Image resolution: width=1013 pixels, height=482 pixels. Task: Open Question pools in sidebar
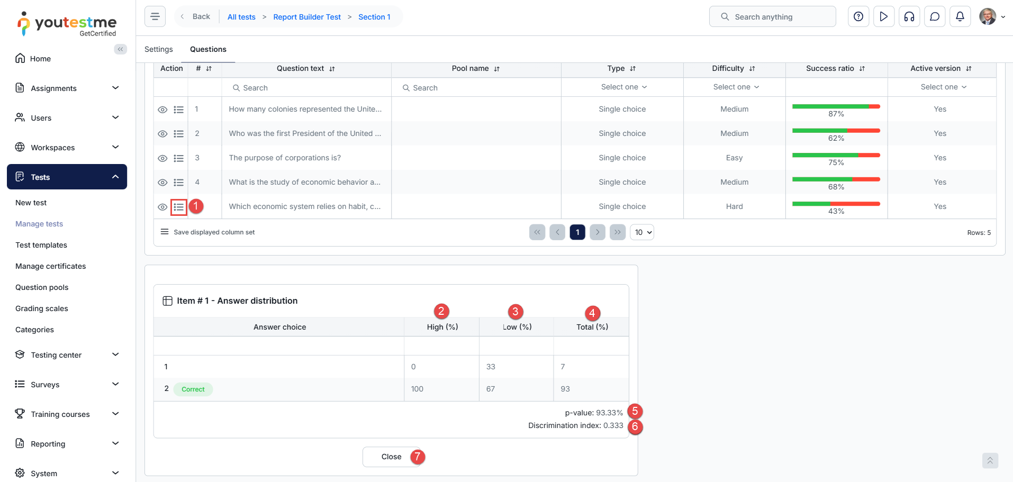(42, 287)
